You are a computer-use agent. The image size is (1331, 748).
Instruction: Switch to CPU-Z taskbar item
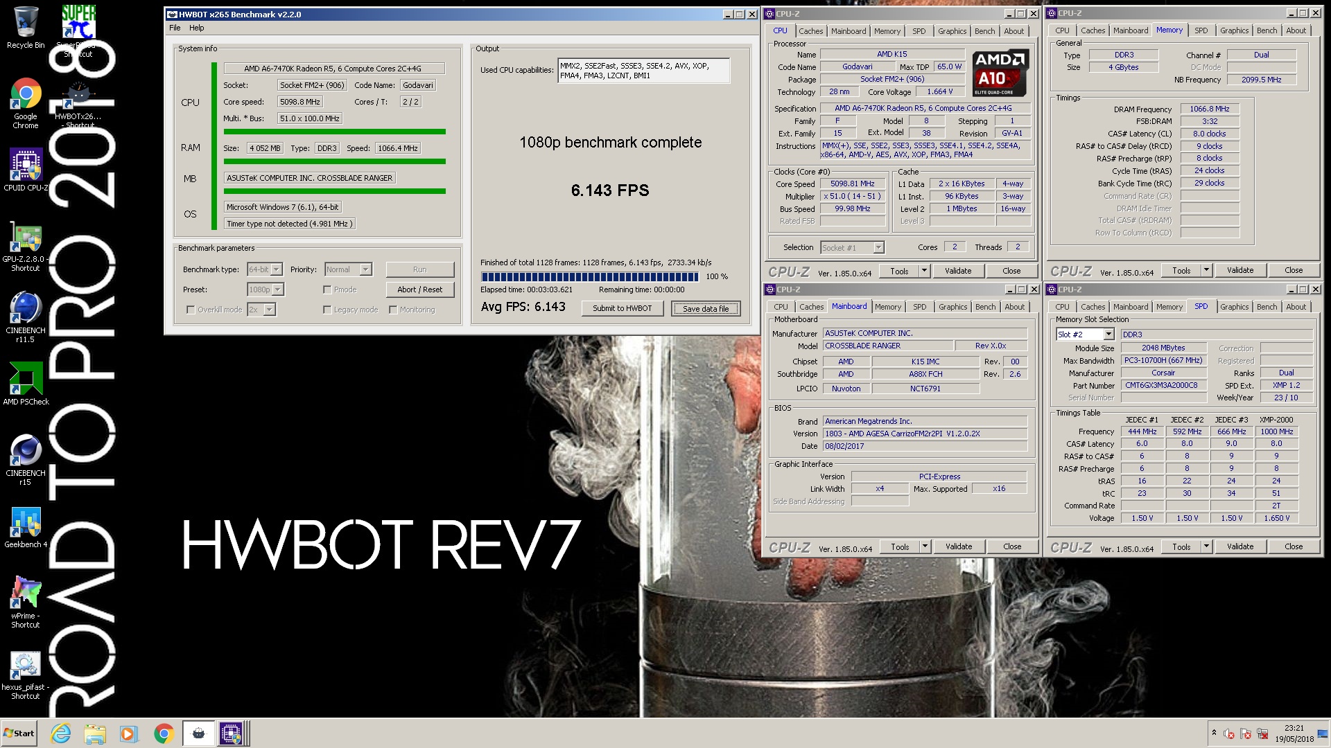coord(232,733)
